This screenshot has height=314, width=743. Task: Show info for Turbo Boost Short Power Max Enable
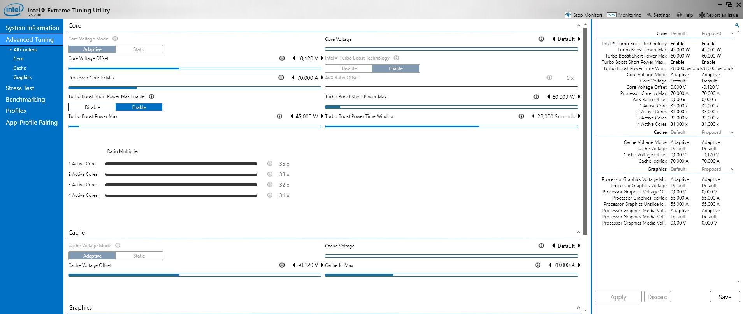point(152,96)
